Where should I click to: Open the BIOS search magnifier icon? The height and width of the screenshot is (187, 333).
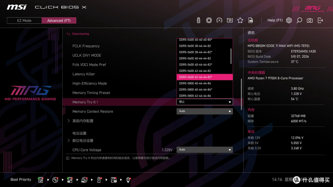(299, 20)
